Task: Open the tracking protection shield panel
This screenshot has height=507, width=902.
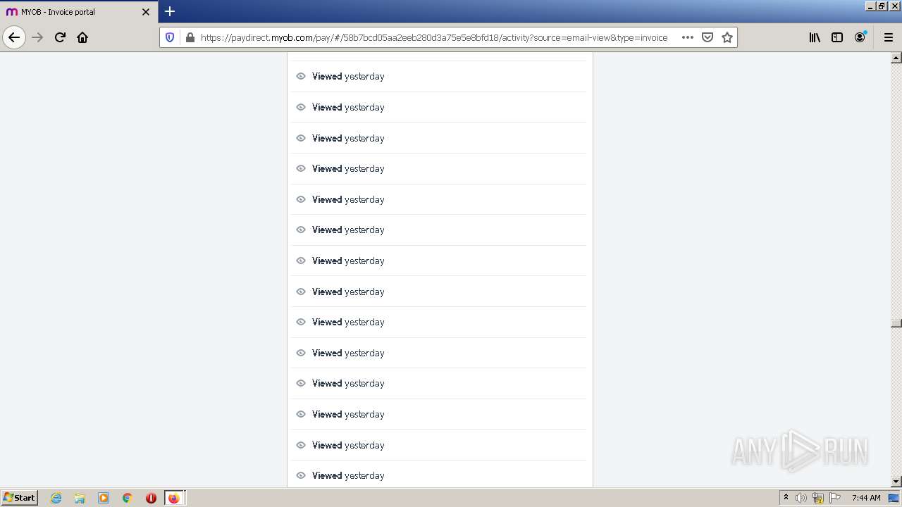Action: (170, 37)
